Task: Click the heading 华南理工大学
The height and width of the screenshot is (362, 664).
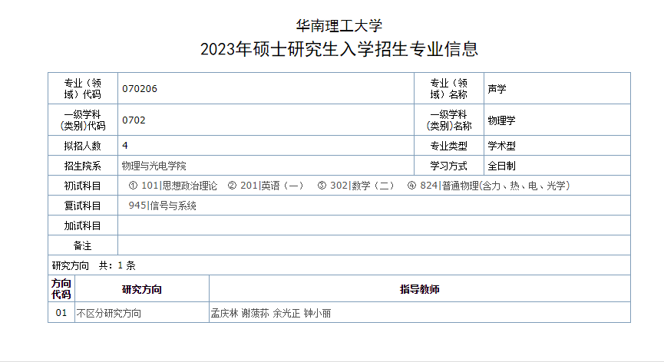Action: coord(339,26)
